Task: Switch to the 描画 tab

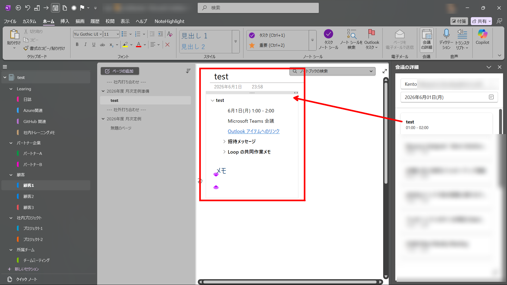Action: [x=80, y=21]
